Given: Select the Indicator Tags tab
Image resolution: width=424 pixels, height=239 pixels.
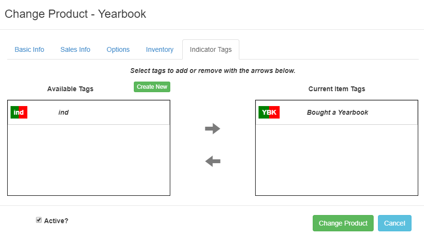Looking at the screenshot, I should tap(211, 49).
